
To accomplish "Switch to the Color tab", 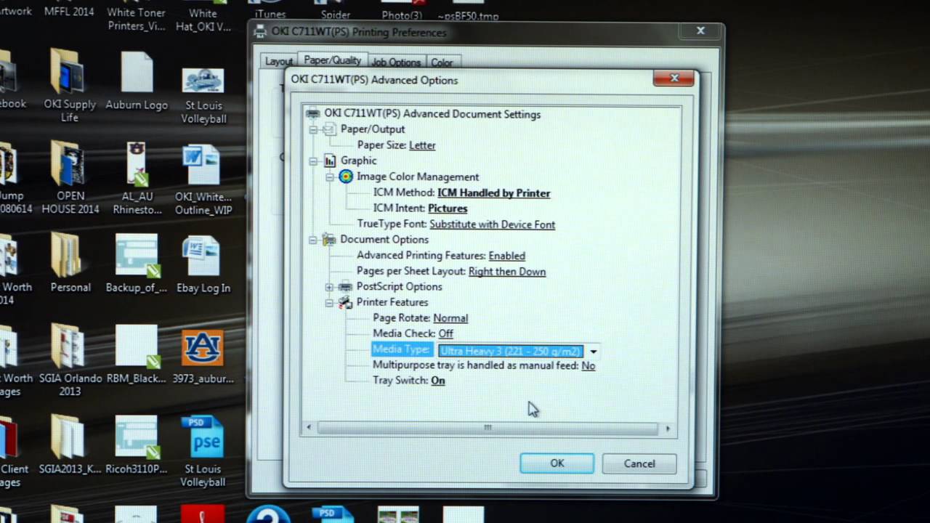I will 442,62.
